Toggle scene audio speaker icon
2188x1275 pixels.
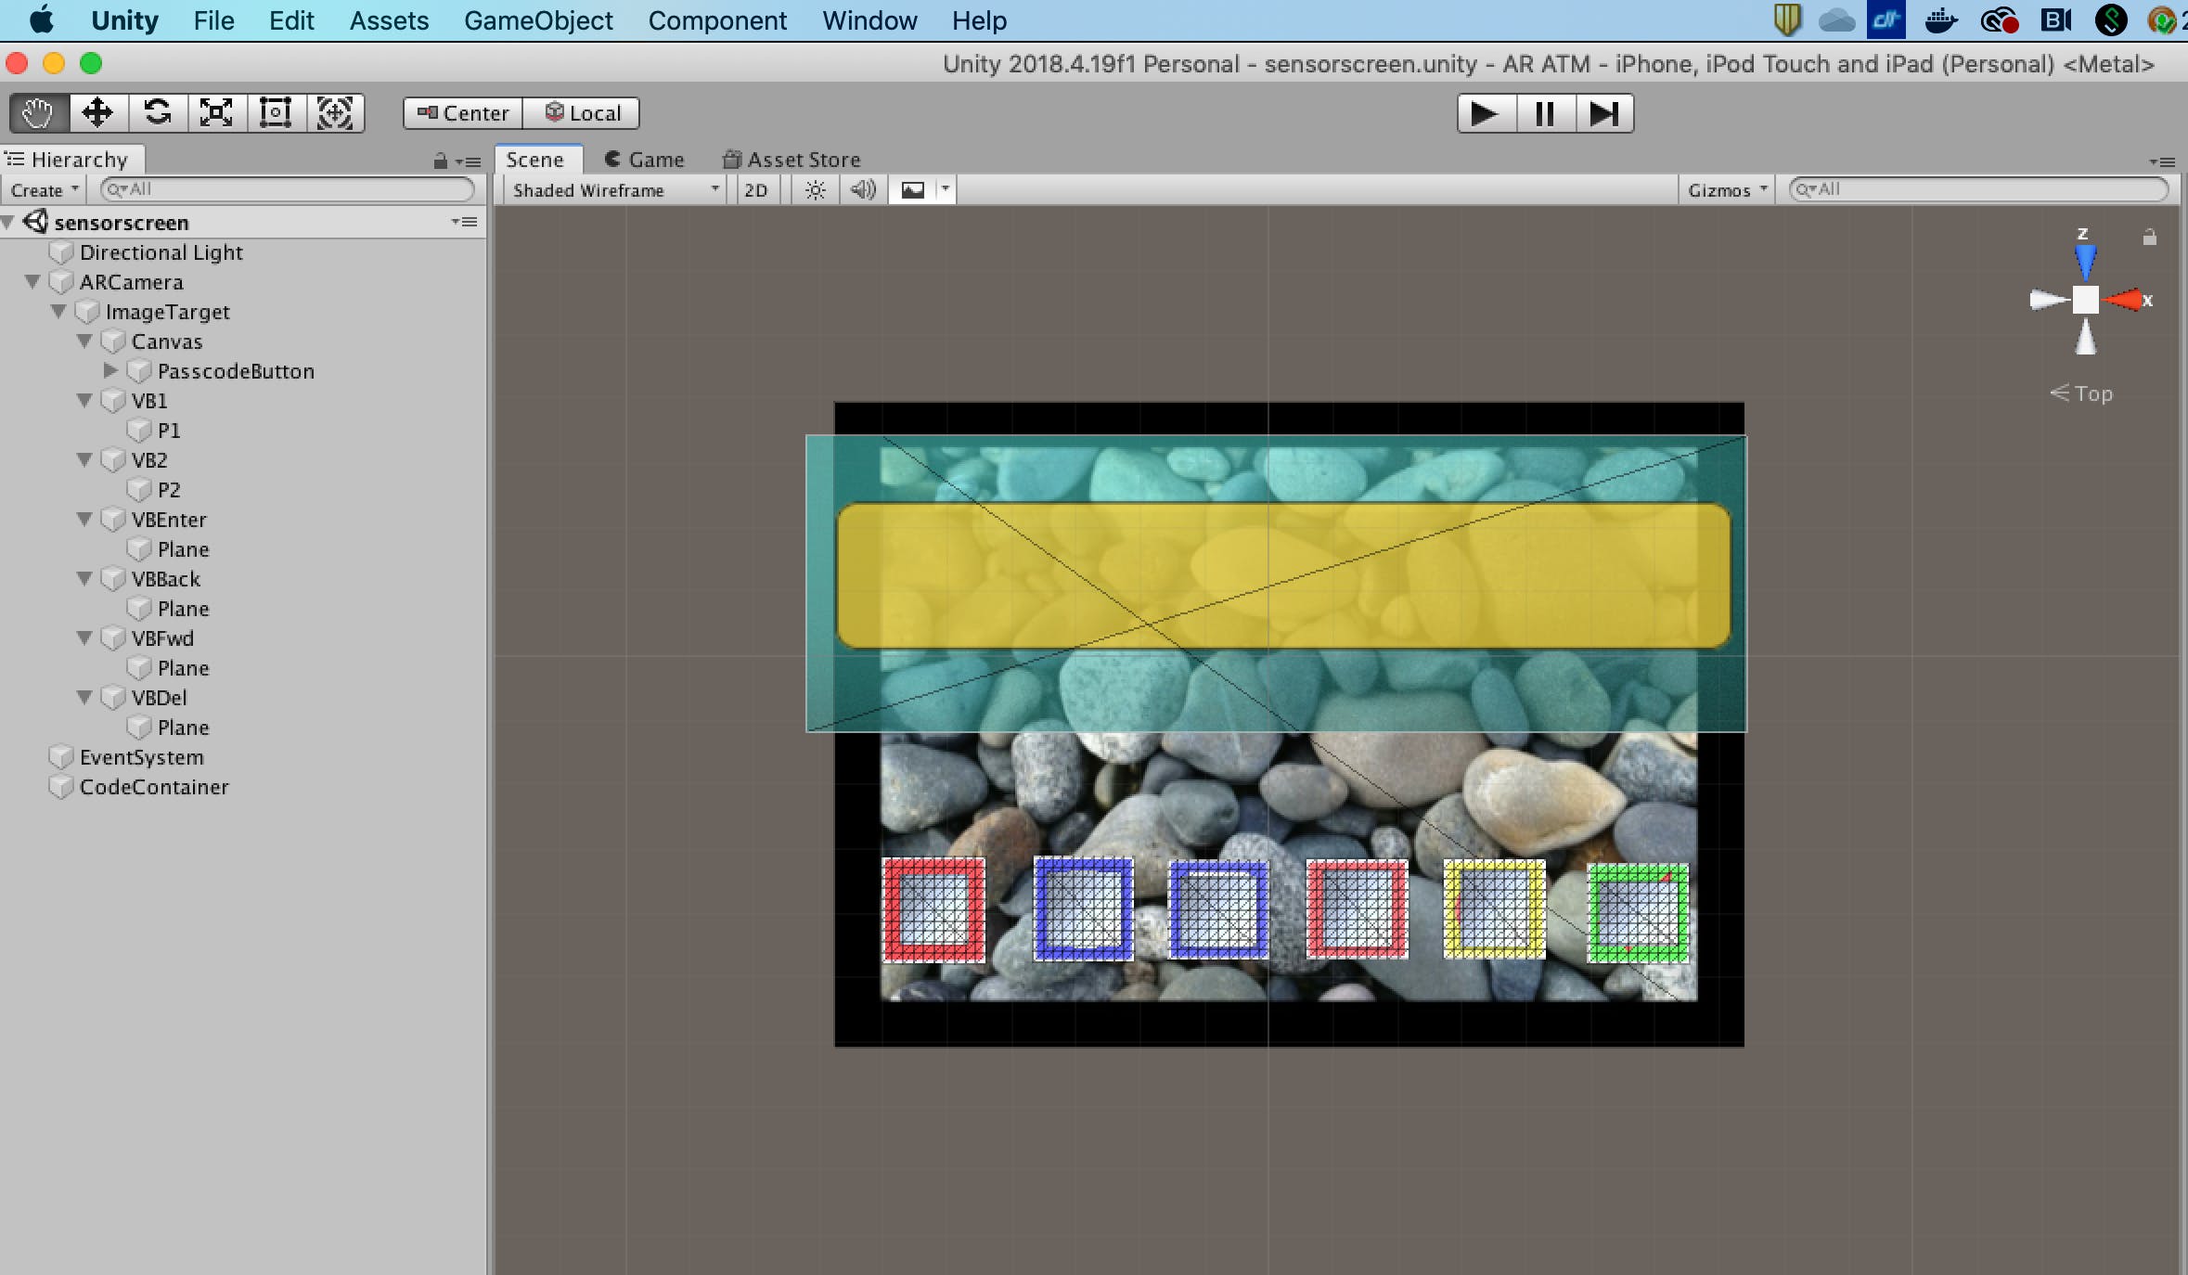coord(863,190)
